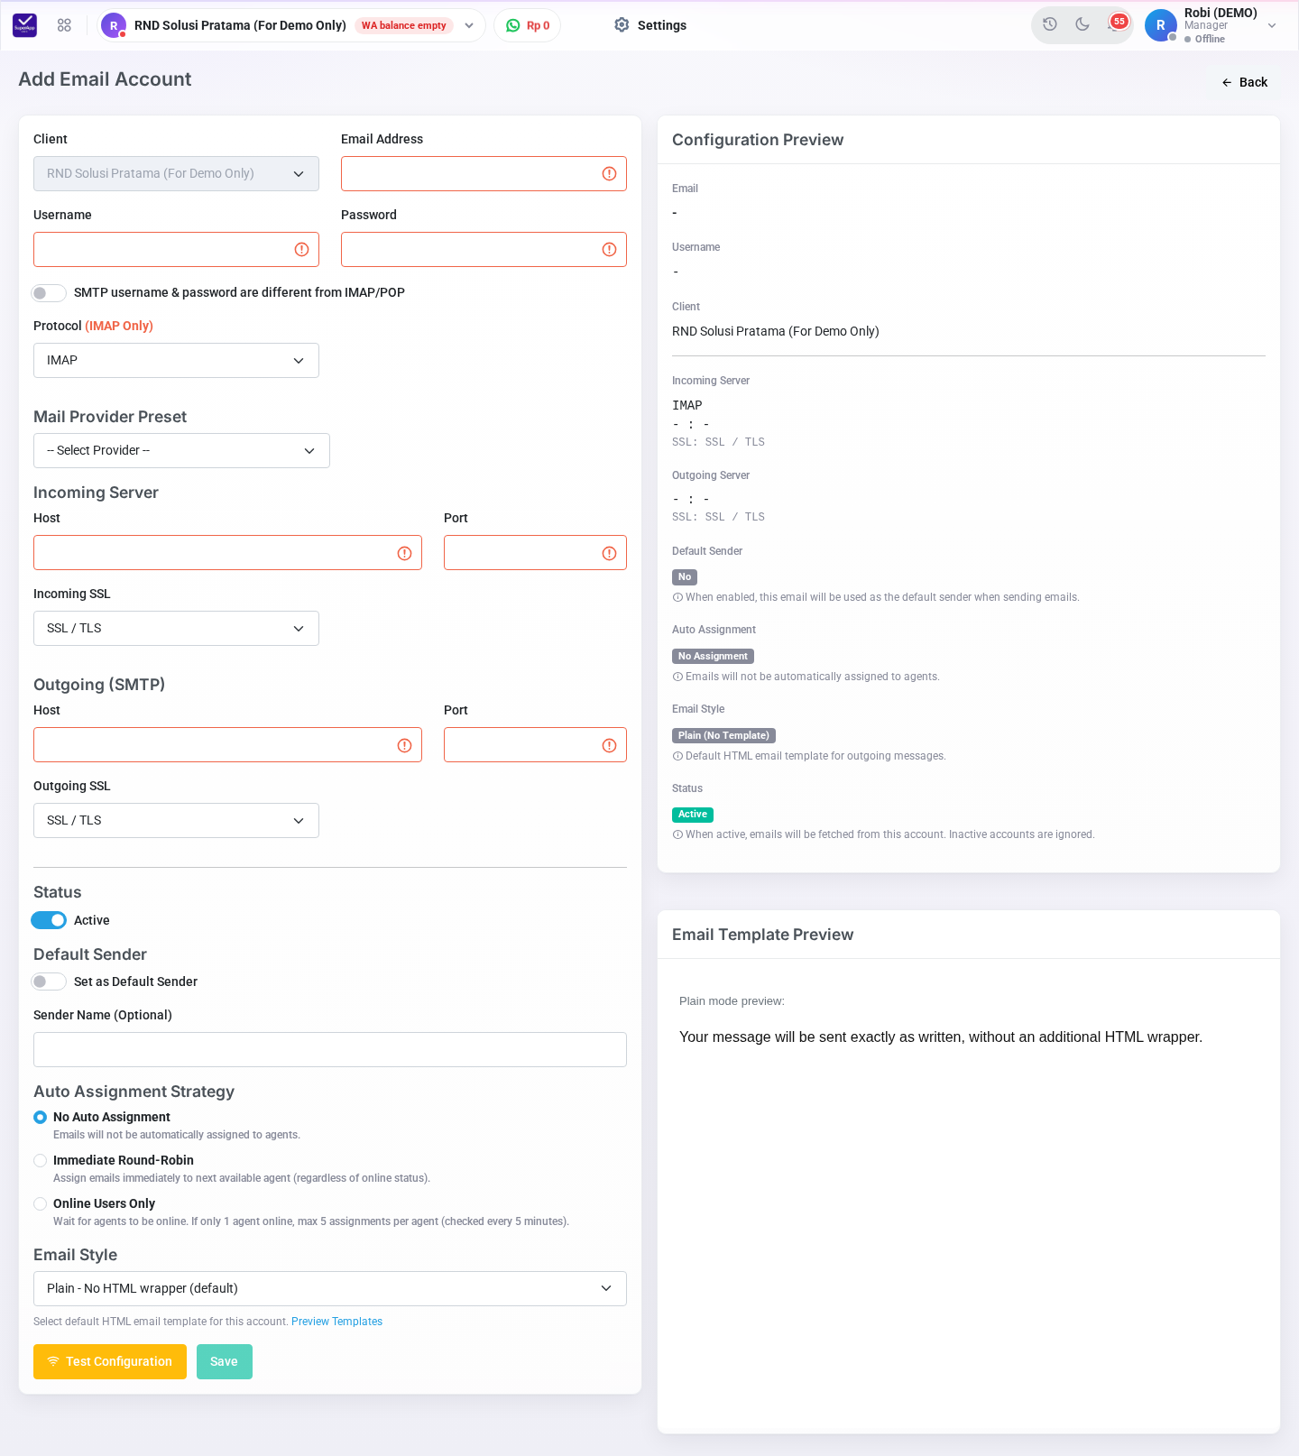Click the purple R client avatar
The image size is (1299, 1456).
[x=114, y=25]
